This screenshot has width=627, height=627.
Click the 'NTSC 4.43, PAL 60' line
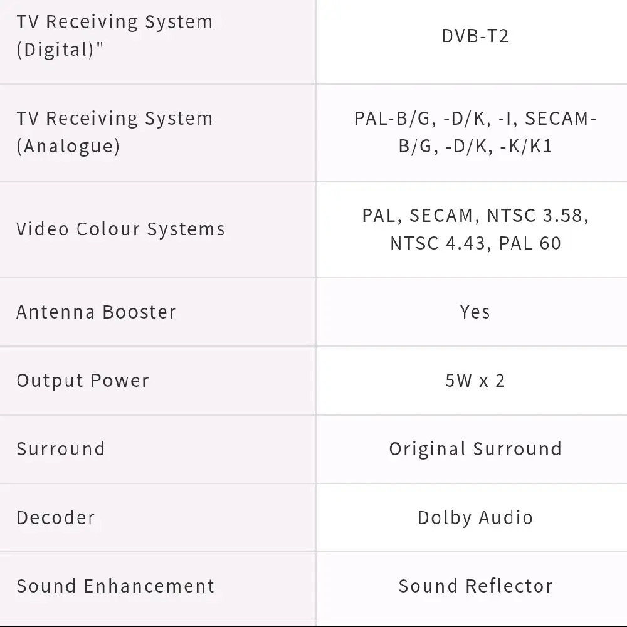tap(475, 243)
